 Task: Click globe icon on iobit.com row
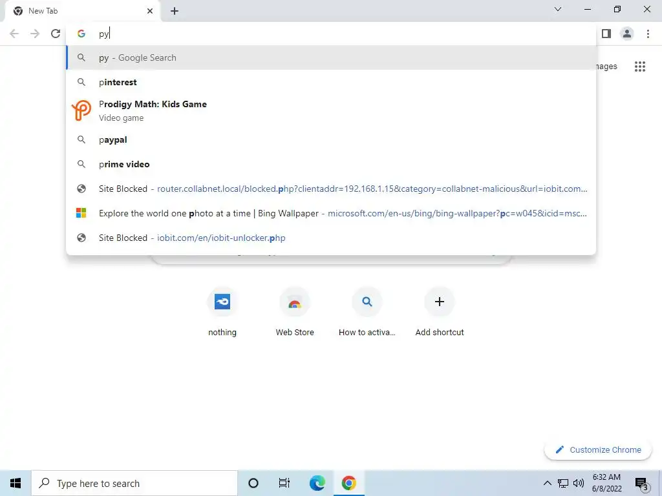(x=81, y=238)
